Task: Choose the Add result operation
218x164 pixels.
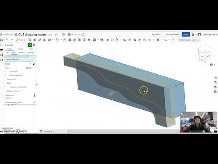Action: coord(14,53)
